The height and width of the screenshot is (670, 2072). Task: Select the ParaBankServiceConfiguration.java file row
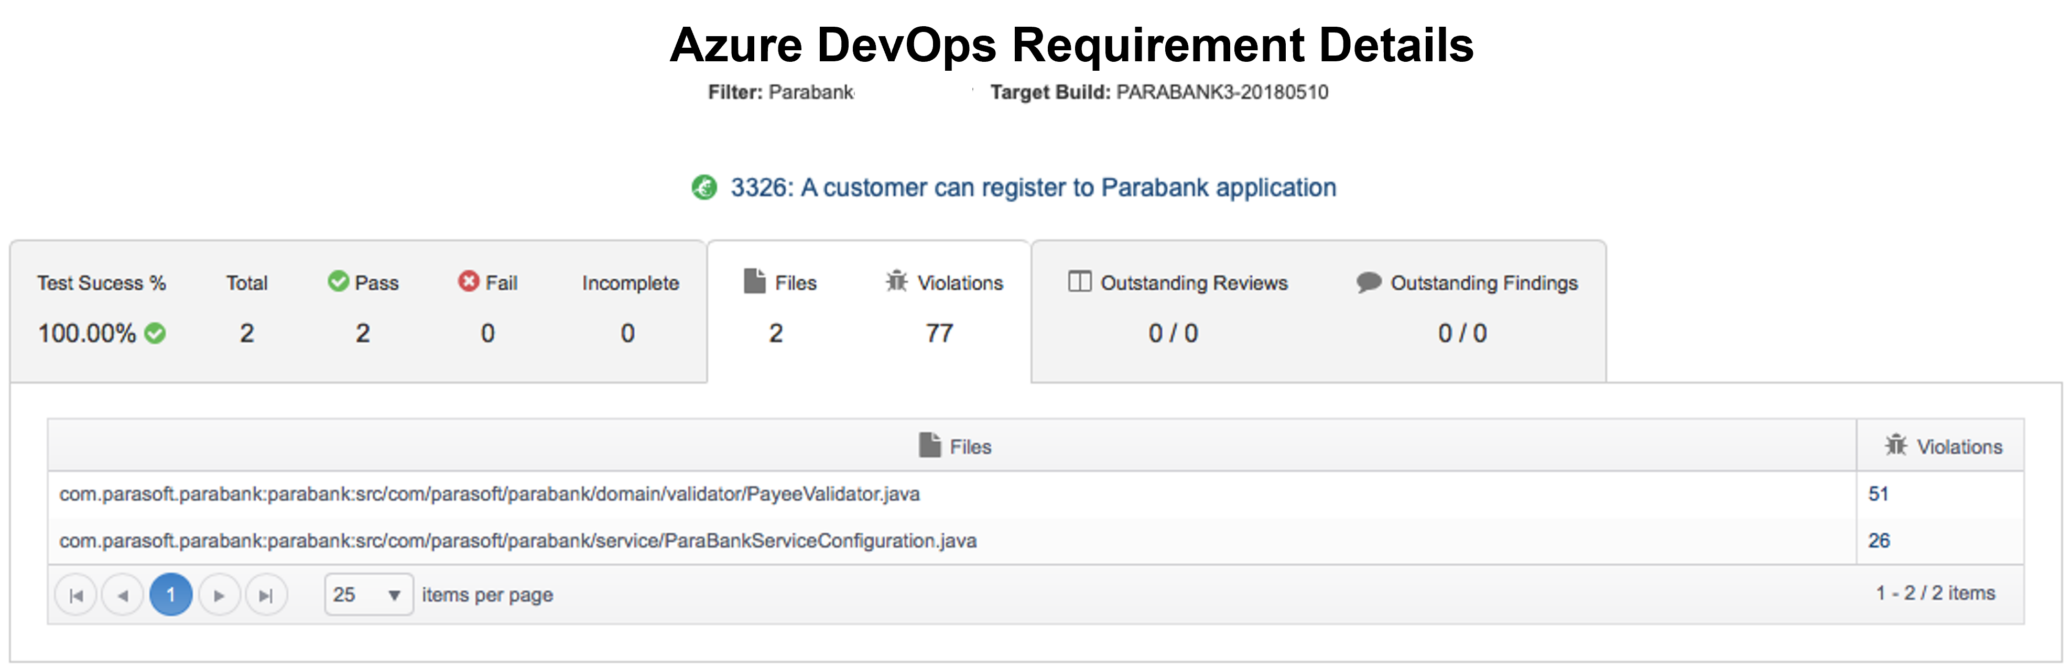click(x=1036, y=541)
